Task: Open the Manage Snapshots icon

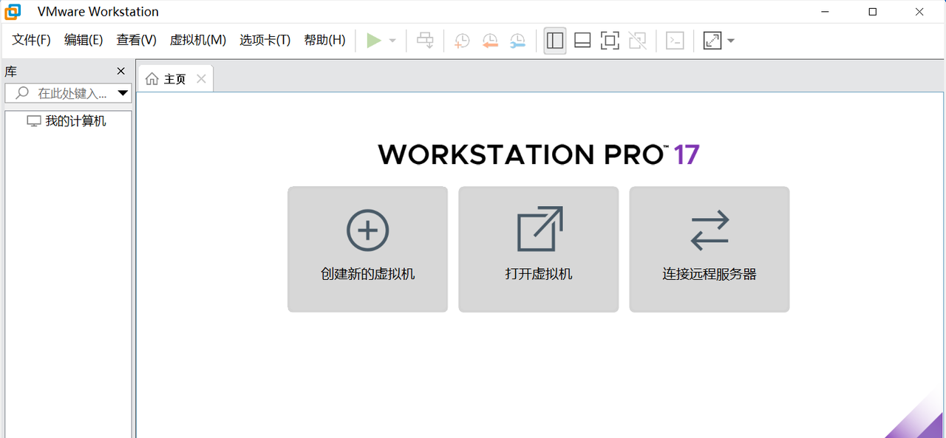Action: 517,41
